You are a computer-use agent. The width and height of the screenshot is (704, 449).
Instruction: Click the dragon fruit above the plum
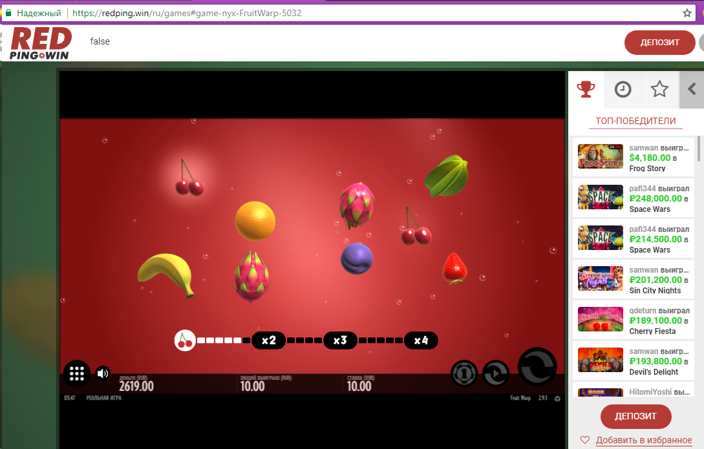[357, 206]
